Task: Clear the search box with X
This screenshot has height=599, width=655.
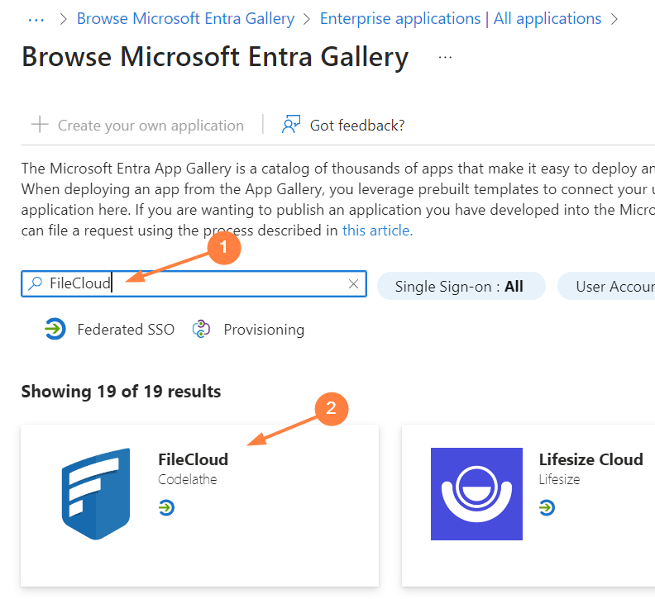Action: tap(353, 283)
